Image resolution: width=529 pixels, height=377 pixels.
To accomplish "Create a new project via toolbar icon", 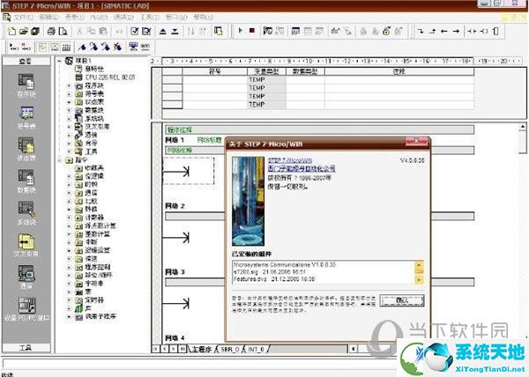I will 11,32.
